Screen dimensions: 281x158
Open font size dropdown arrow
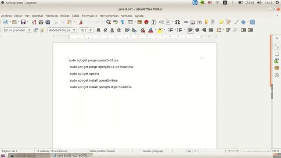click(x=91, y=30)
